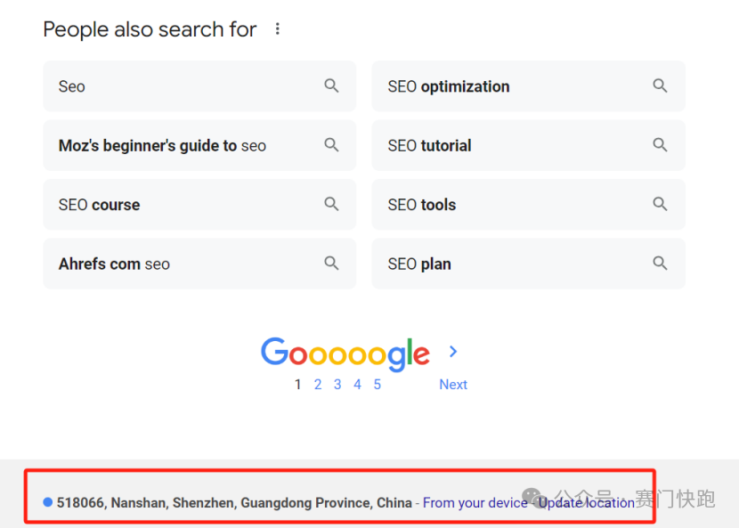Click the three-dot menu beside People also search for
Image resolution: width=739 pixels, height=528 pixels.
point(278,29)
